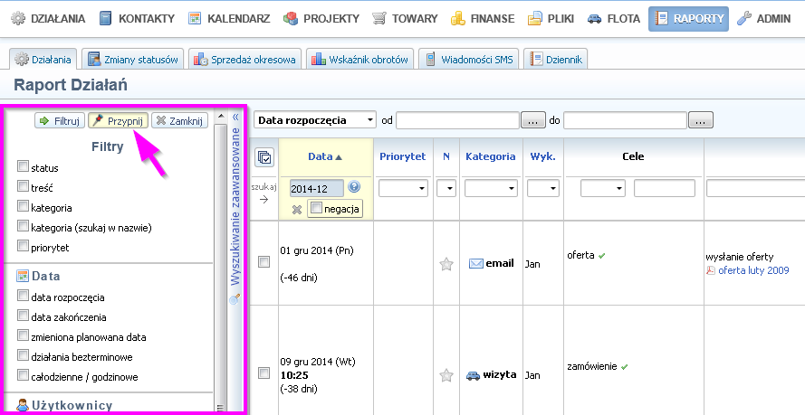Open date picker button after the 'od' field
Screen dimensions: 805x415
533,120
